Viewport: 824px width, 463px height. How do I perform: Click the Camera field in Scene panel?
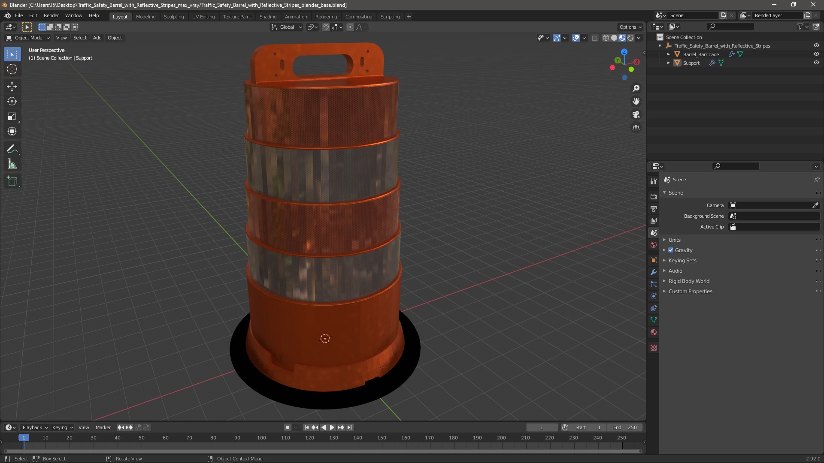[x=774, y=205]
